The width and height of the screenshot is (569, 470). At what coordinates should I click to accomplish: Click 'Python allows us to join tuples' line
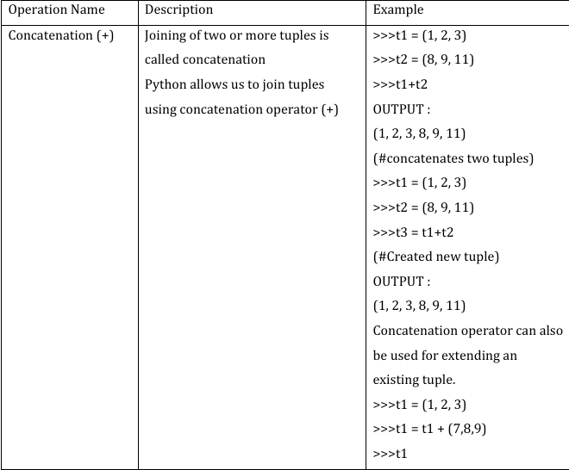(x=234, y=84)
